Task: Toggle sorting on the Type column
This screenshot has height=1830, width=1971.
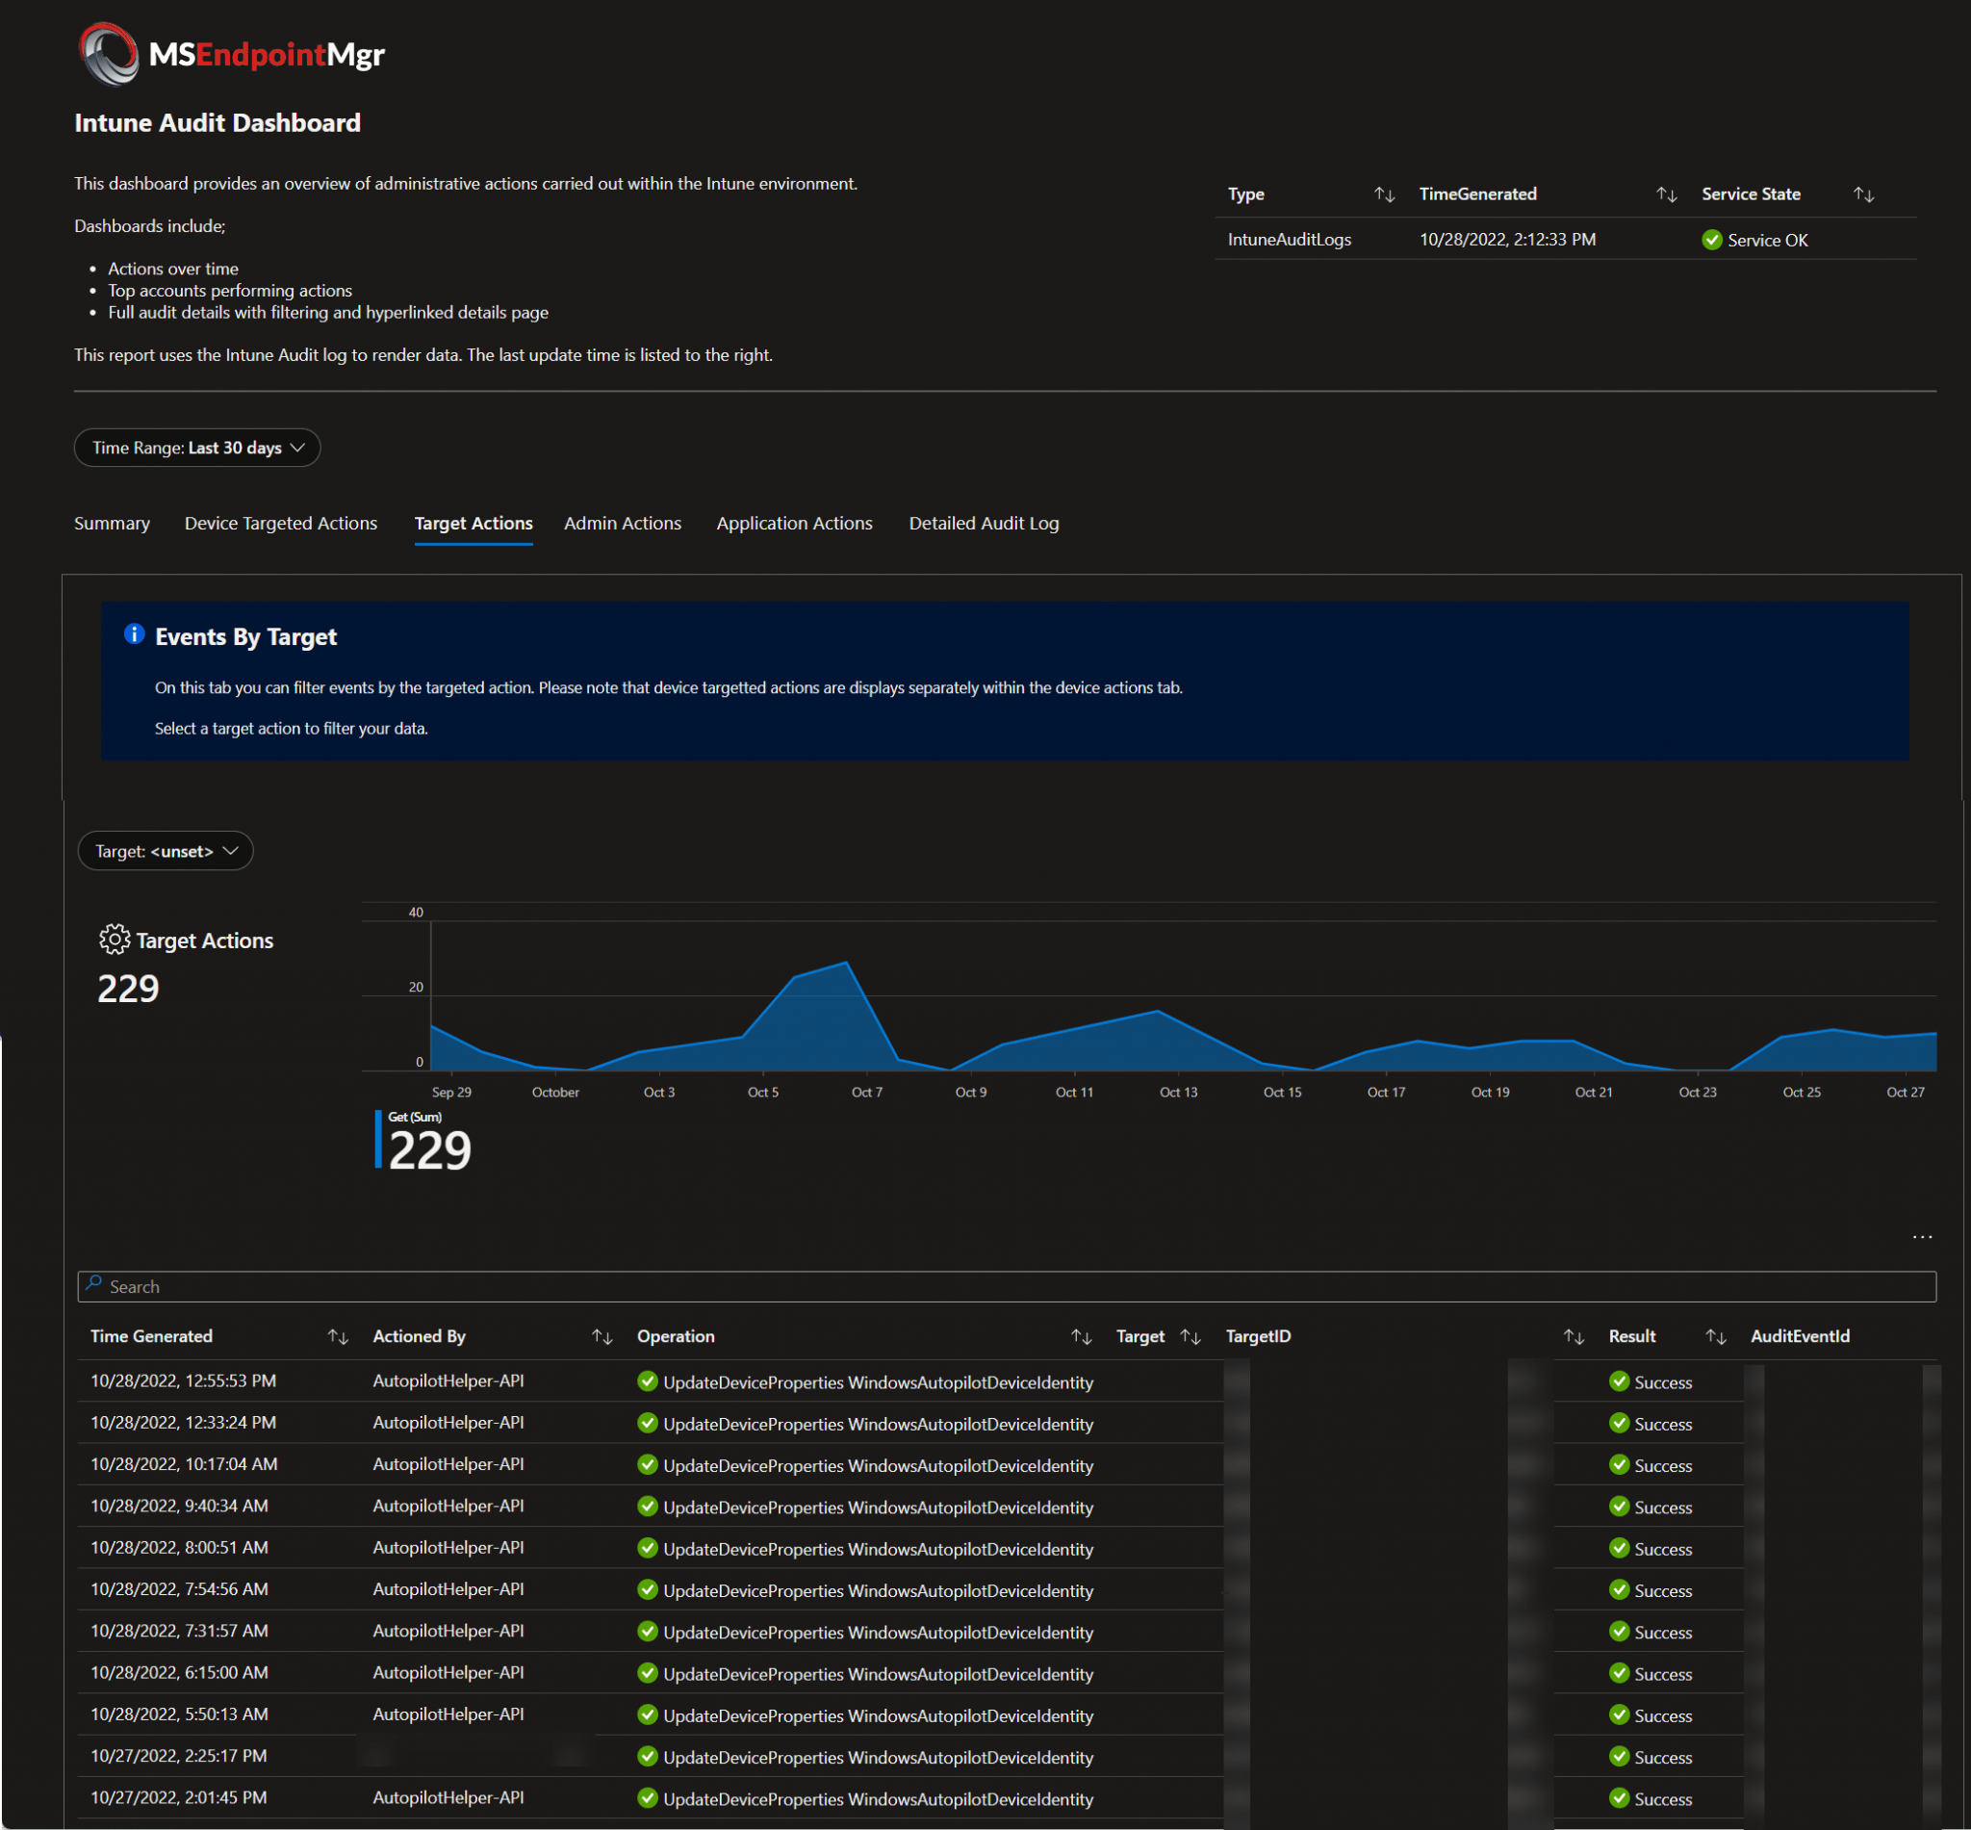Action: point(1384,194)
